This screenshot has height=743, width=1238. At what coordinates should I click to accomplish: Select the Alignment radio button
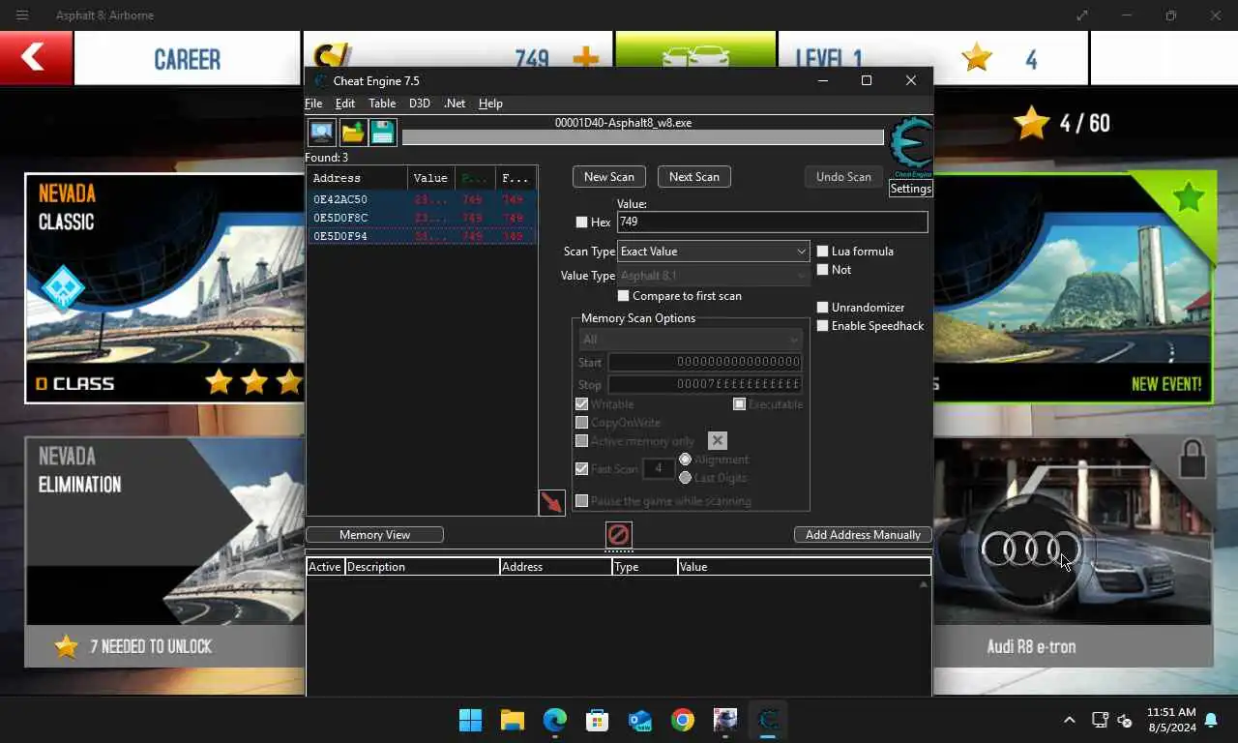tap(685, 460)
